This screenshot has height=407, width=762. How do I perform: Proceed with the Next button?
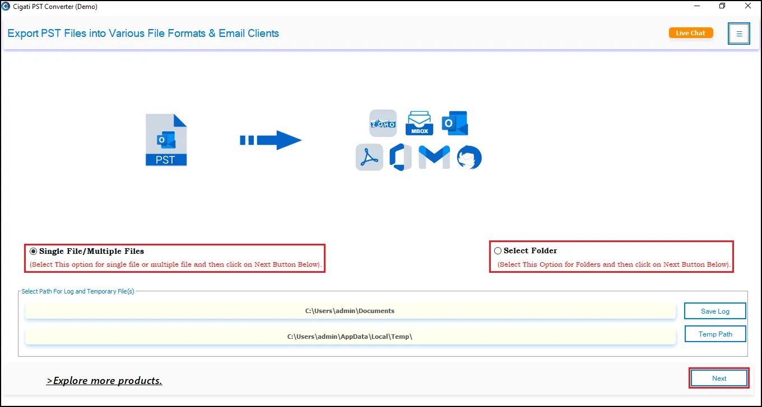tap(719, 378)
